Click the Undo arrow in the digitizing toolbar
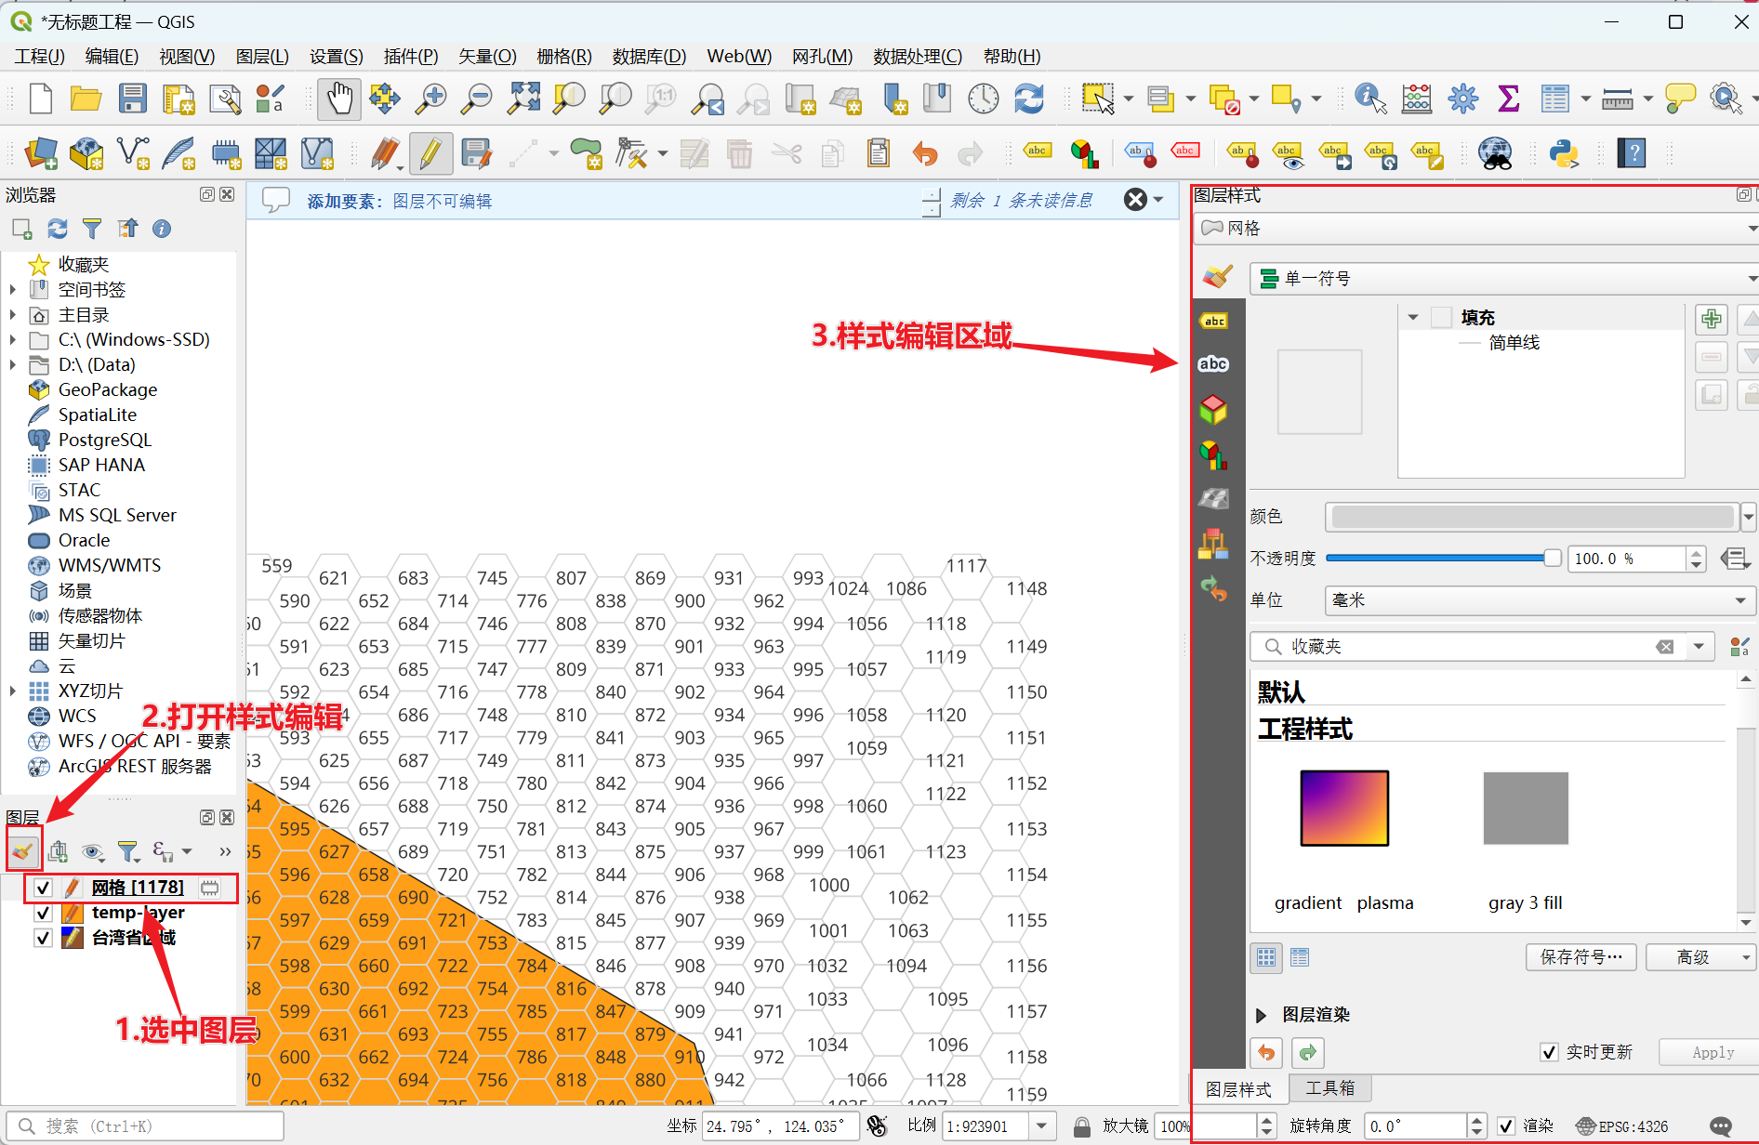This screenshot has width=1759, height=1145. click(x=924, y=153)
